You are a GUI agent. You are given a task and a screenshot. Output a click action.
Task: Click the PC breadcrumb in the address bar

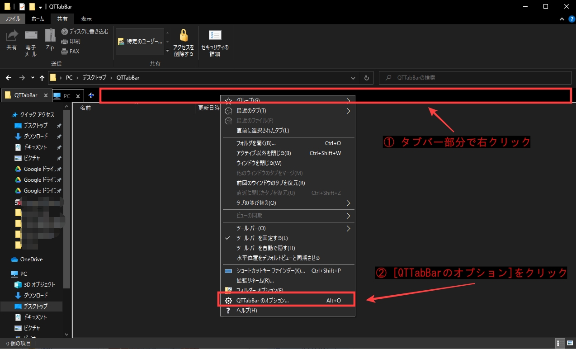(x=69, y=78)
